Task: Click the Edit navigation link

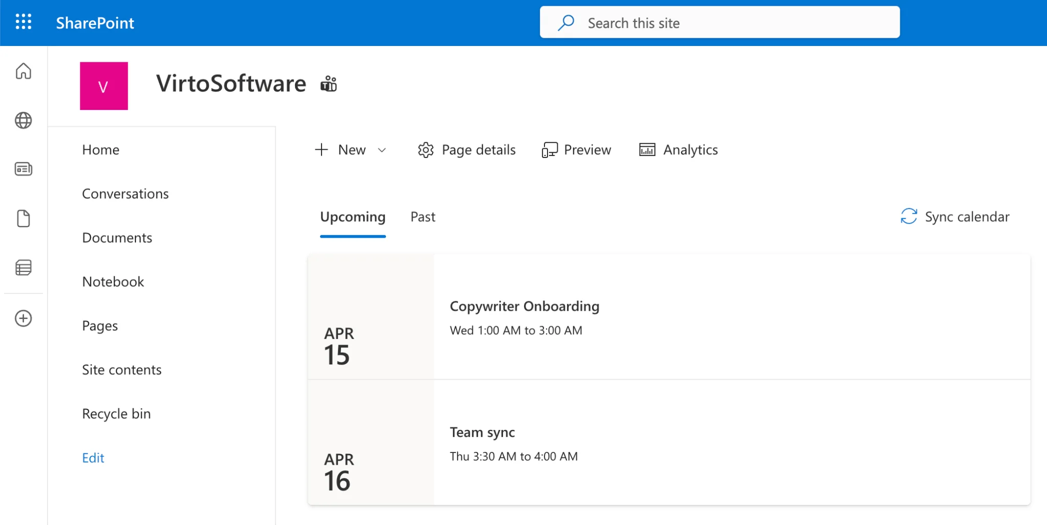Action: pos(93,458)
